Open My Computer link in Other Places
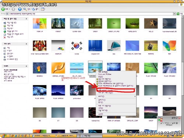The height and width of the screenshot is (138, 184). (x=10, y=56)
